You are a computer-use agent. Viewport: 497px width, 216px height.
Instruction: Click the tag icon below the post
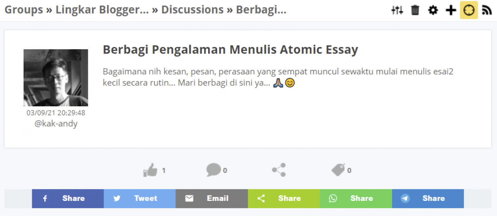(x=338, y=170)
